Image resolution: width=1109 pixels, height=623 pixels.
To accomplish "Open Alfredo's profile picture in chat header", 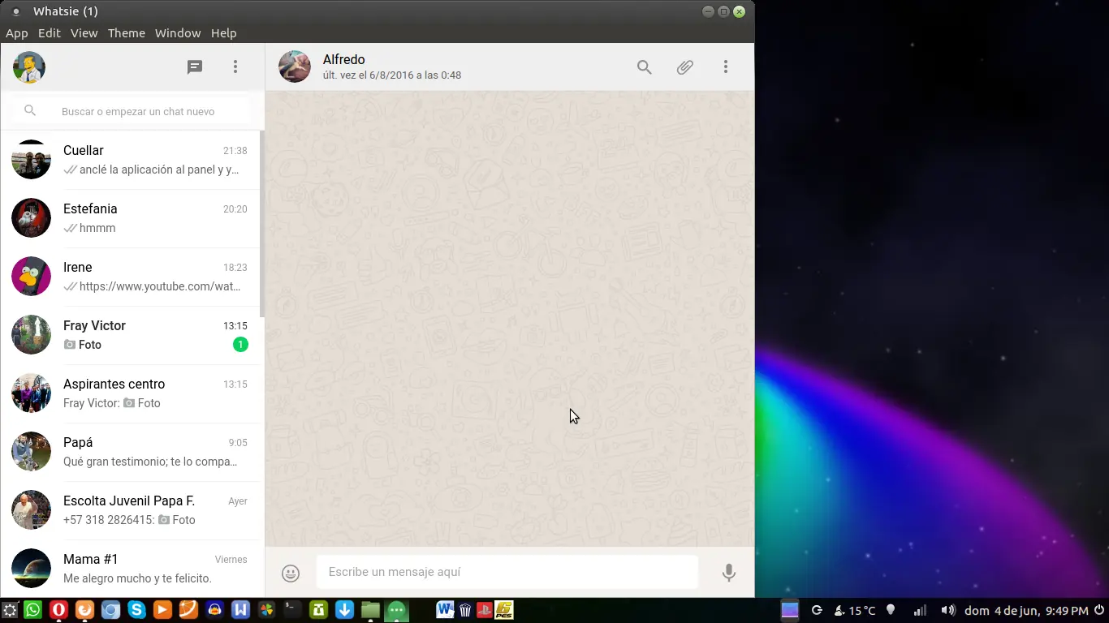I will pos(295,67).
